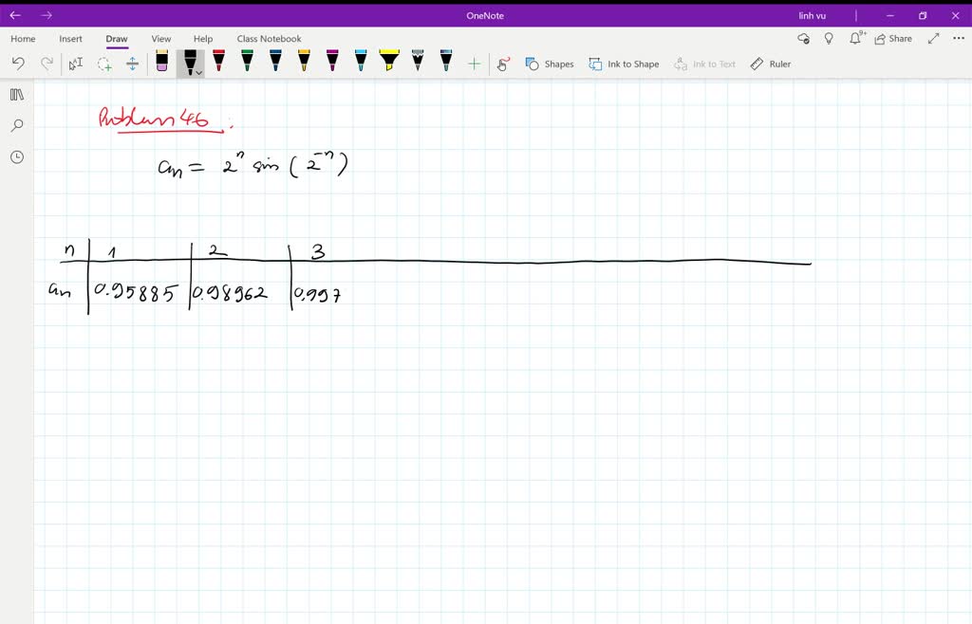The height and width of the screenshot is (624, 972).
Task: Select the green pen color
Action: coord(247,62)
